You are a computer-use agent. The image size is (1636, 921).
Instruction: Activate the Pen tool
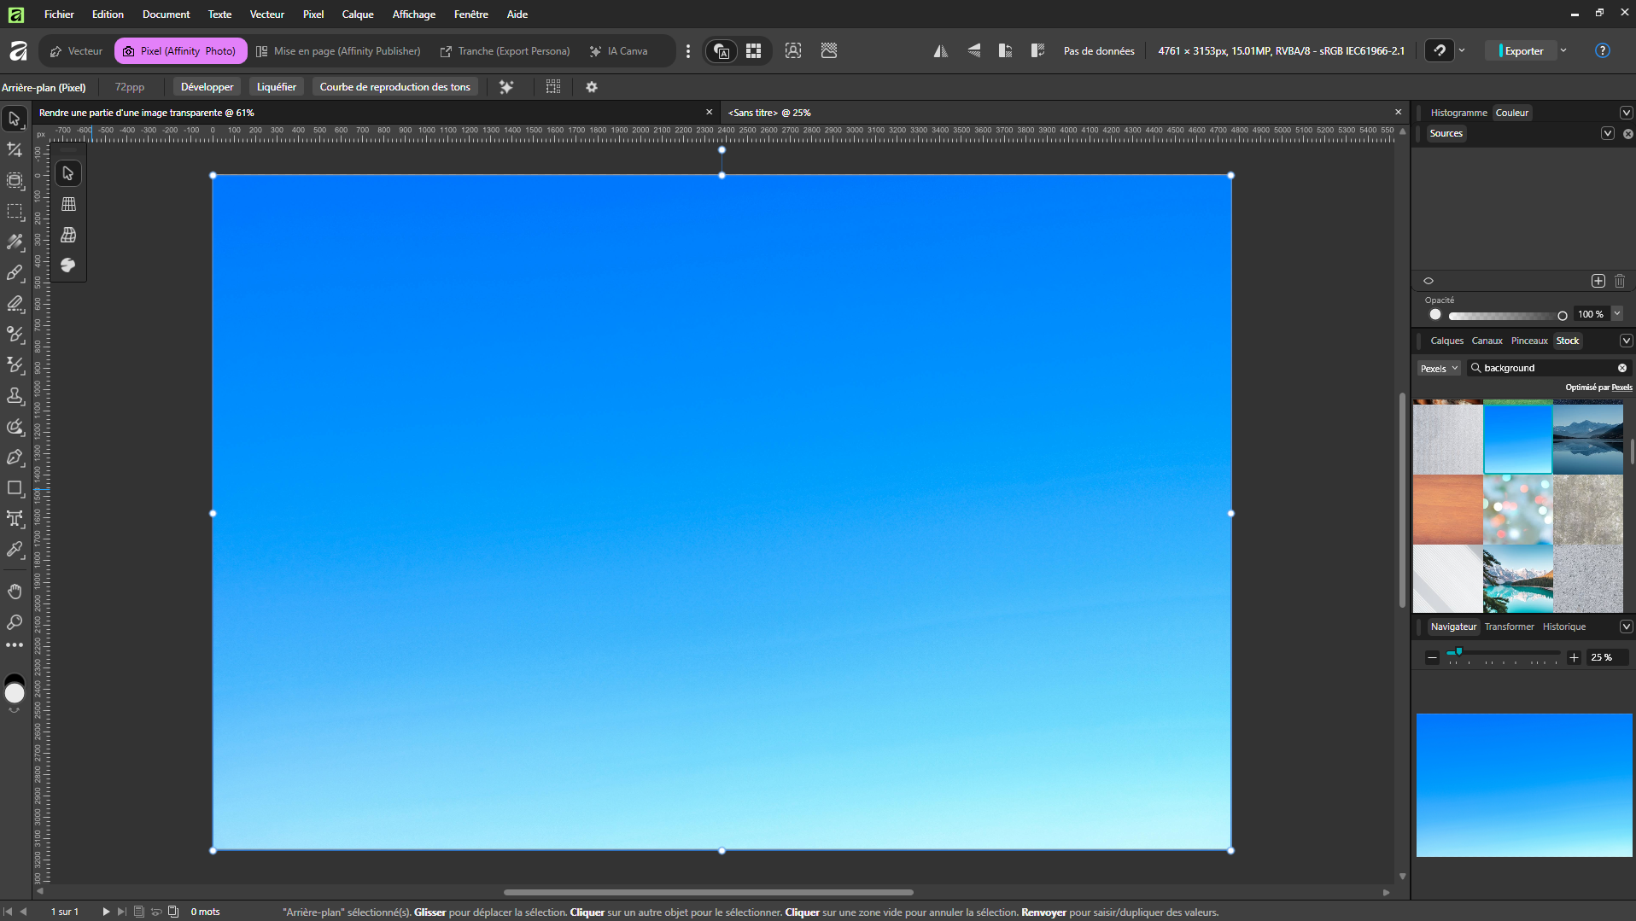pos(15,458)
